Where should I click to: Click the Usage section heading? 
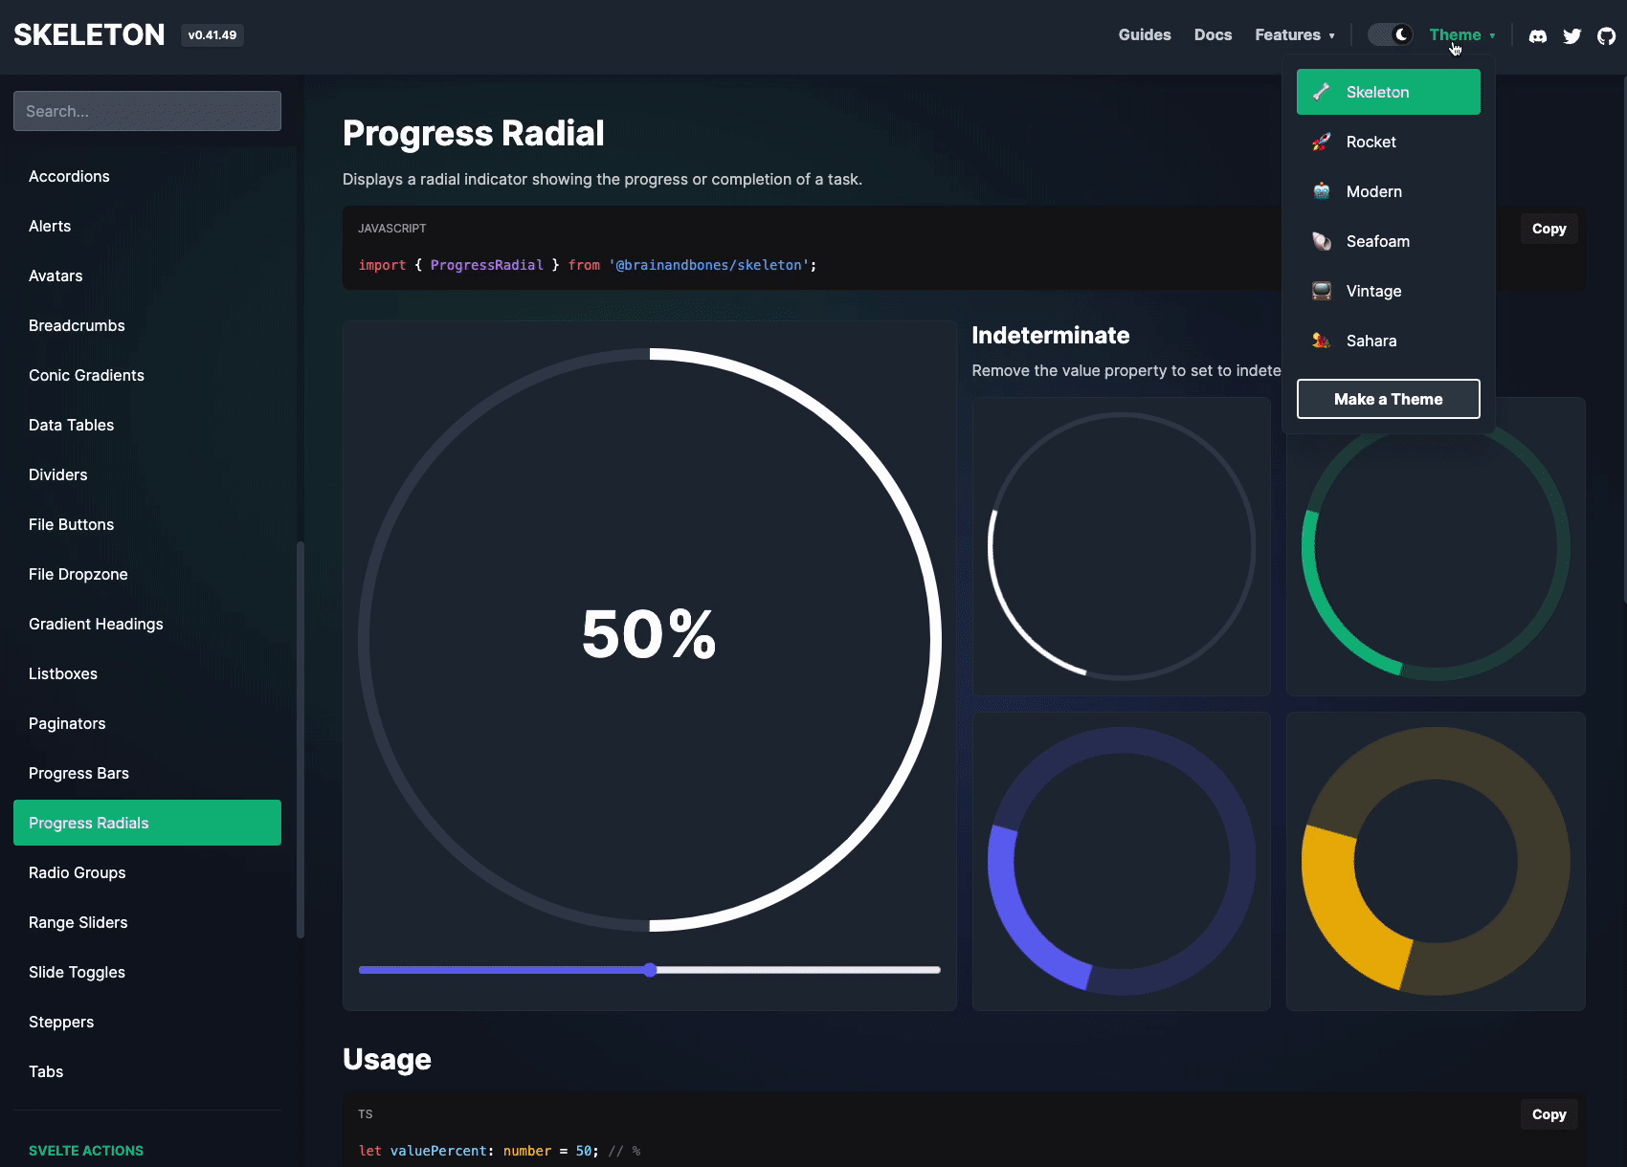(387, 1059)
